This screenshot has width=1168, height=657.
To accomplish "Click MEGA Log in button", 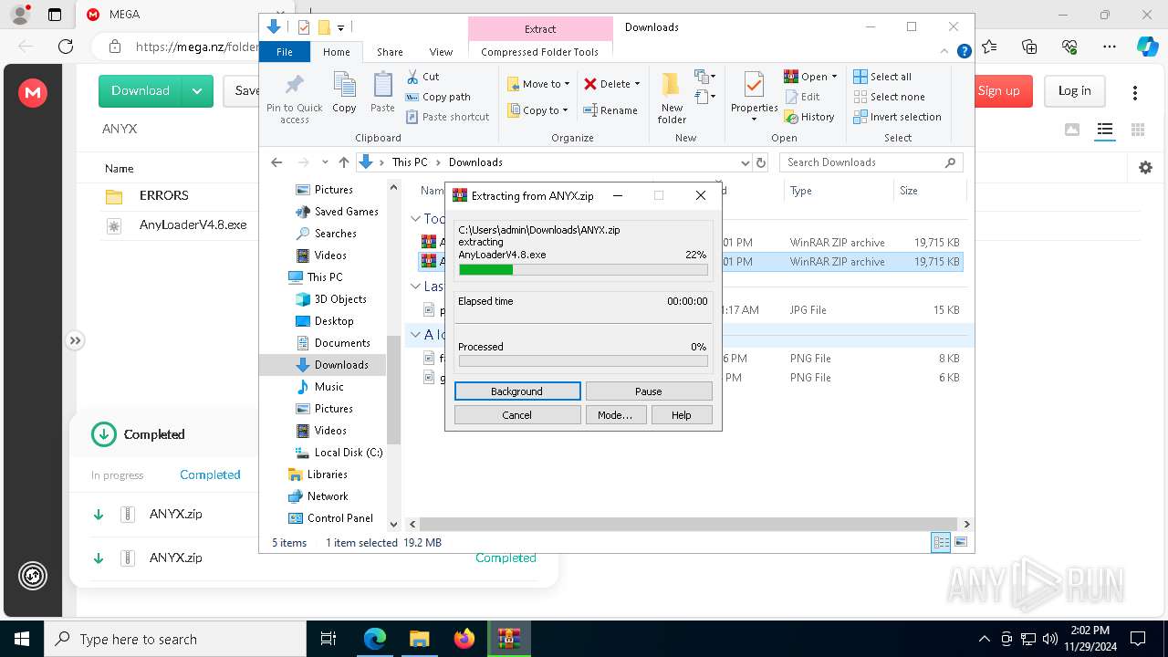I will tap(1074, 91).
